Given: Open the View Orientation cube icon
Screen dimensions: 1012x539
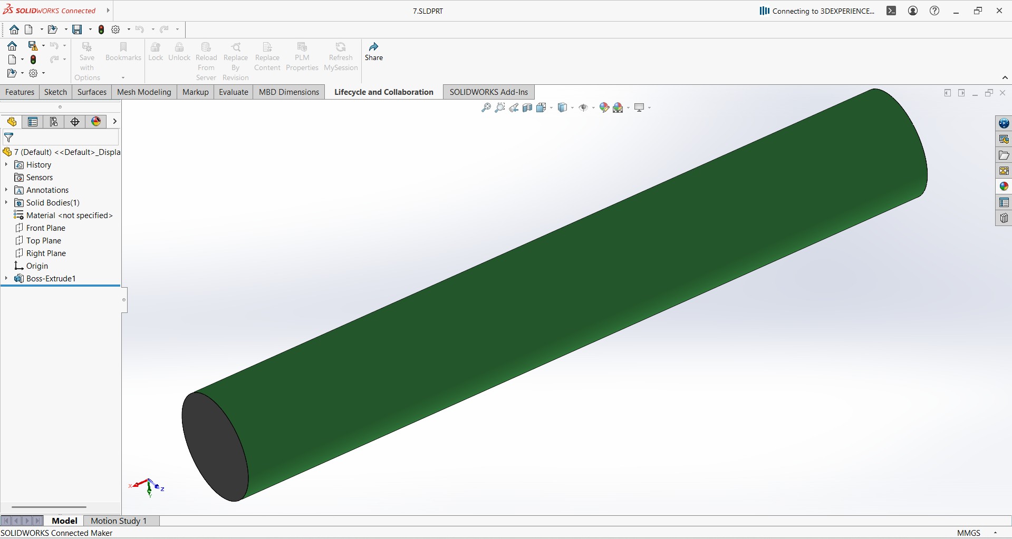Looking at the screenshot, I should tap(541, 107).
